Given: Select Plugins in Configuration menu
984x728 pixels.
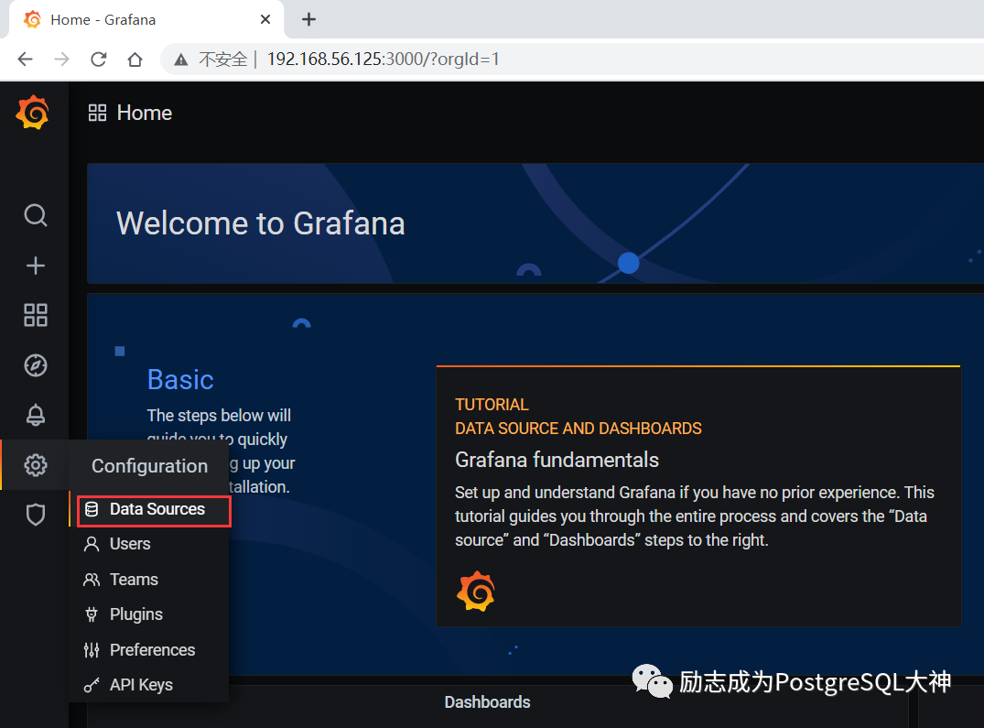Looking at the screenshot, I should pyautogui.click(x=149, y=614).
